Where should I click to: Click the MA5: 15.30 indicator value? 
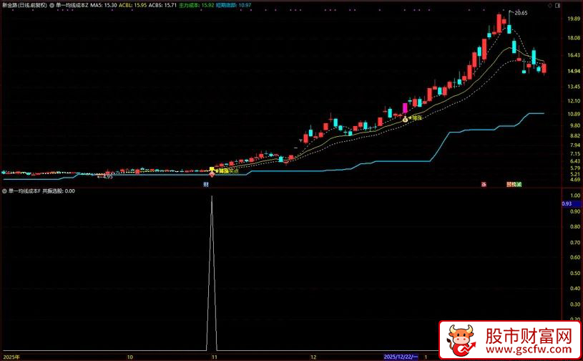coord(103,6)
